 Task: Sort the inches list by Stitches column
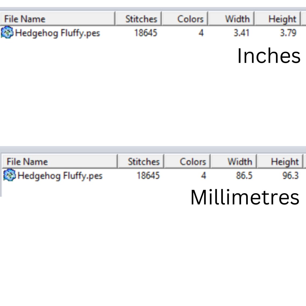[139, 19]
